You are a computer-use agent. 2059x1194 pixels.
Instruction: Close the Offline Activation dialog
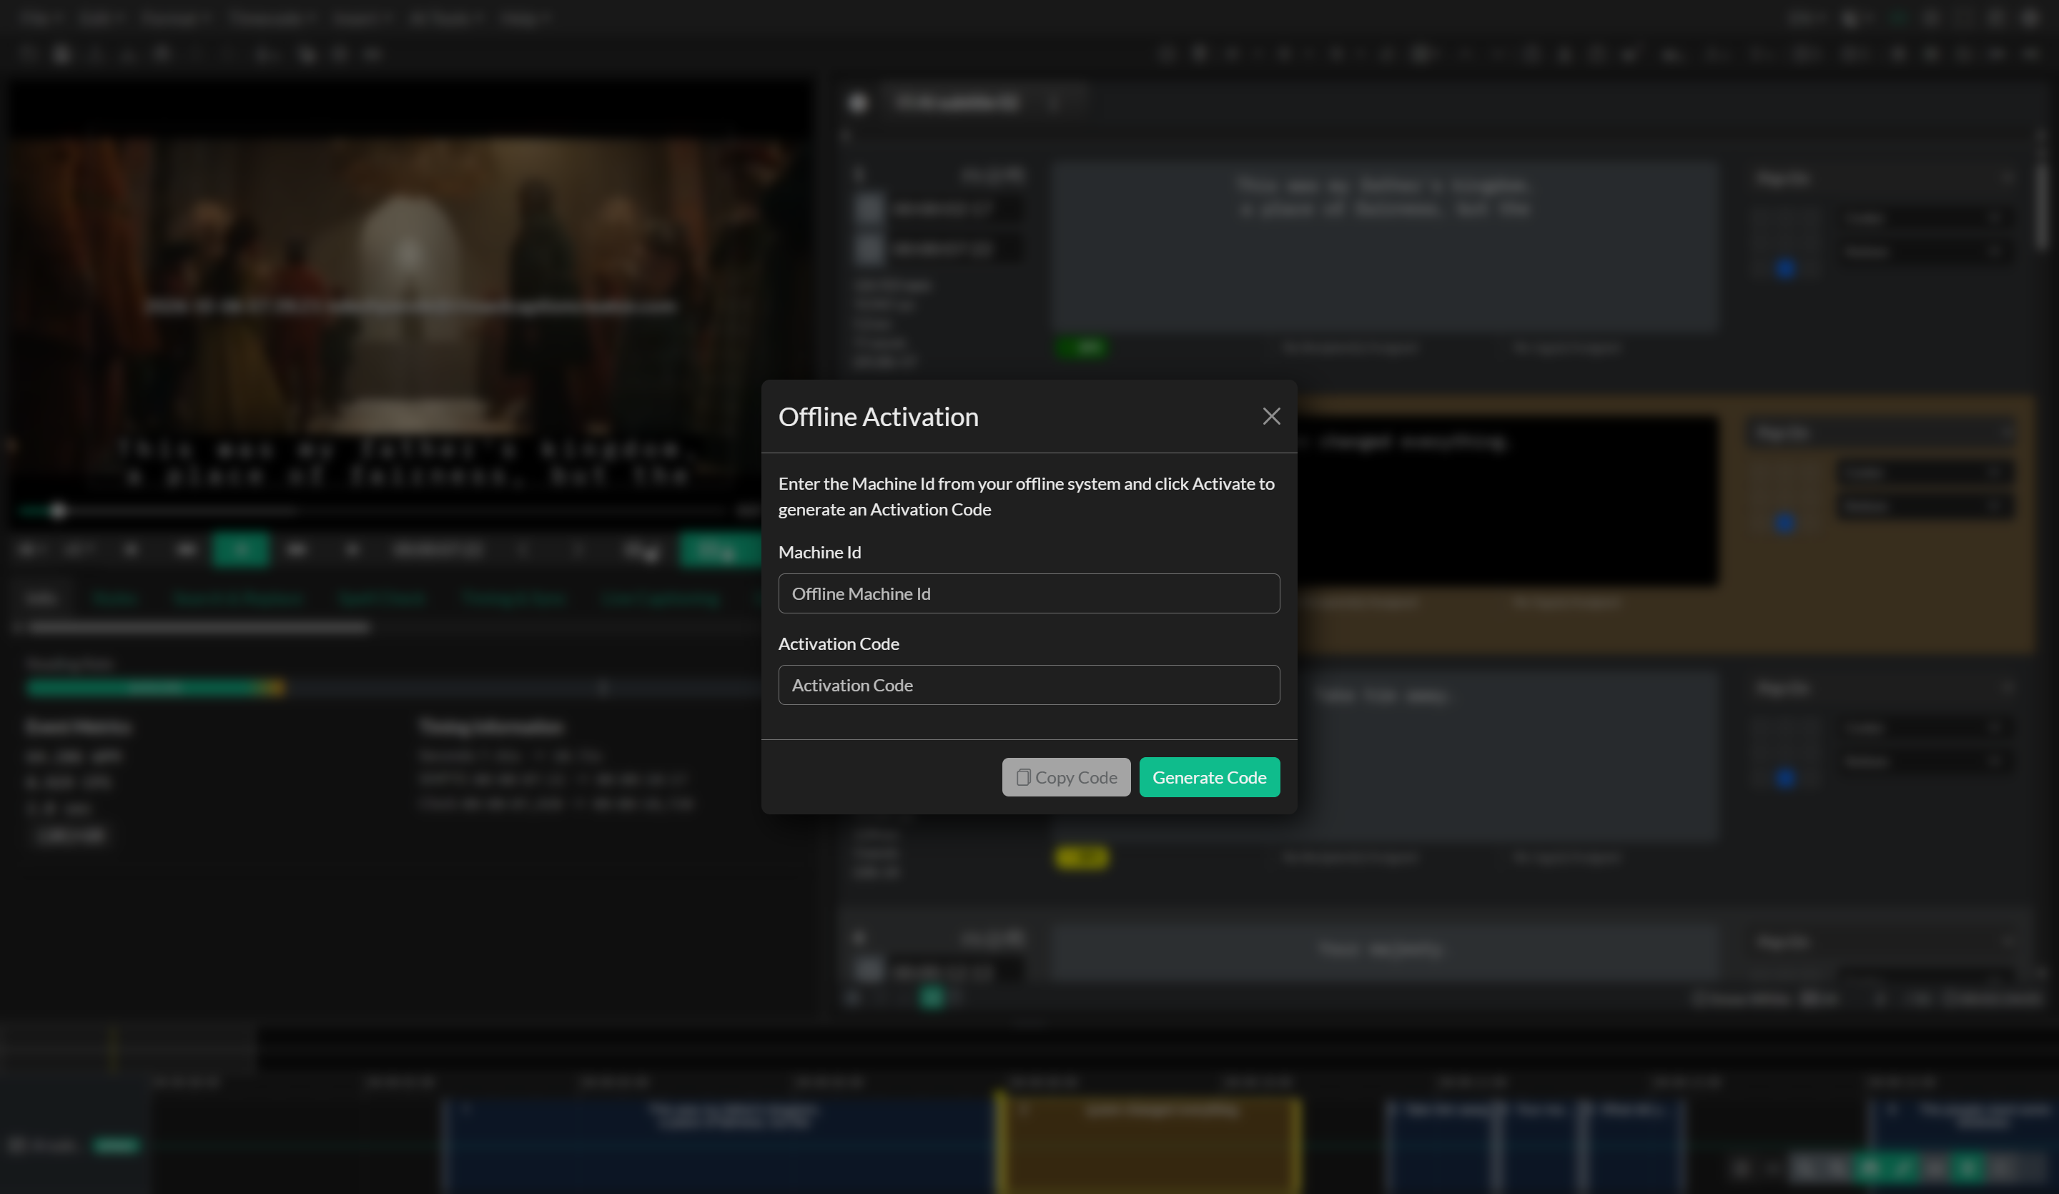click(x=1270, y=417)
